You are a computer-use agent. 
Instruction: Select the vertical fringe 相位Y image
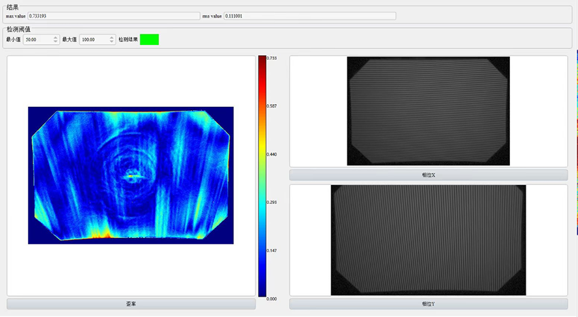point(428,240)
